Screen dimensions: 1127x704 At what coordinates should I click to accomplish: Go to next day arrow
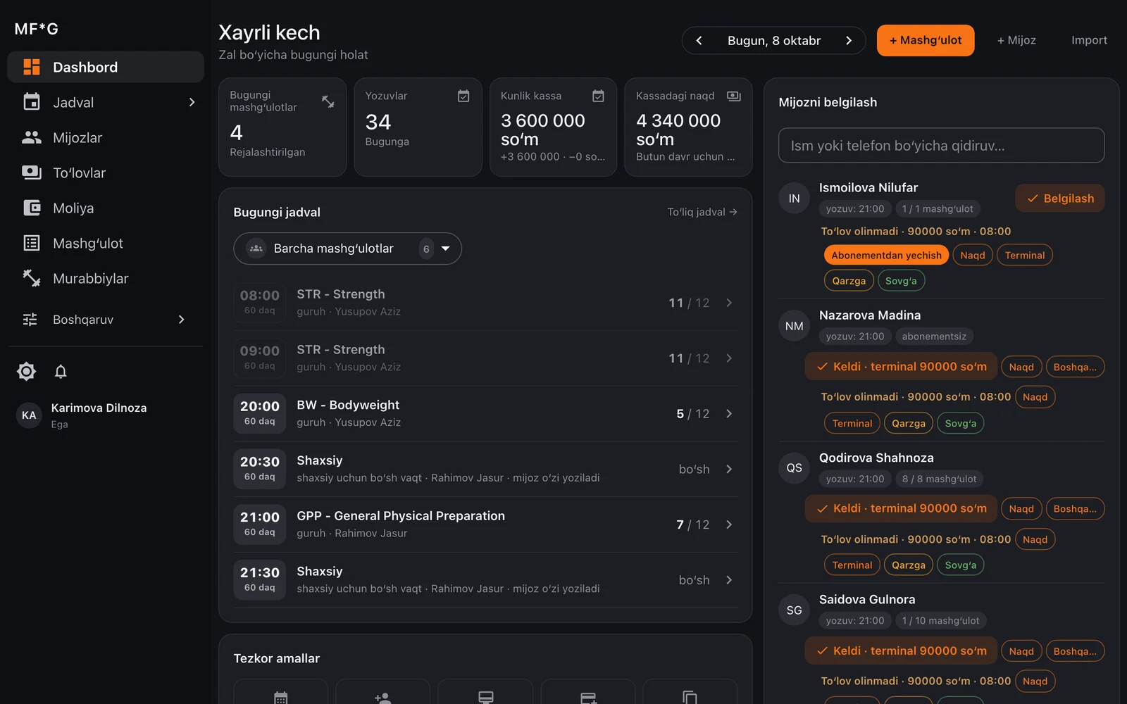[849, 41]
